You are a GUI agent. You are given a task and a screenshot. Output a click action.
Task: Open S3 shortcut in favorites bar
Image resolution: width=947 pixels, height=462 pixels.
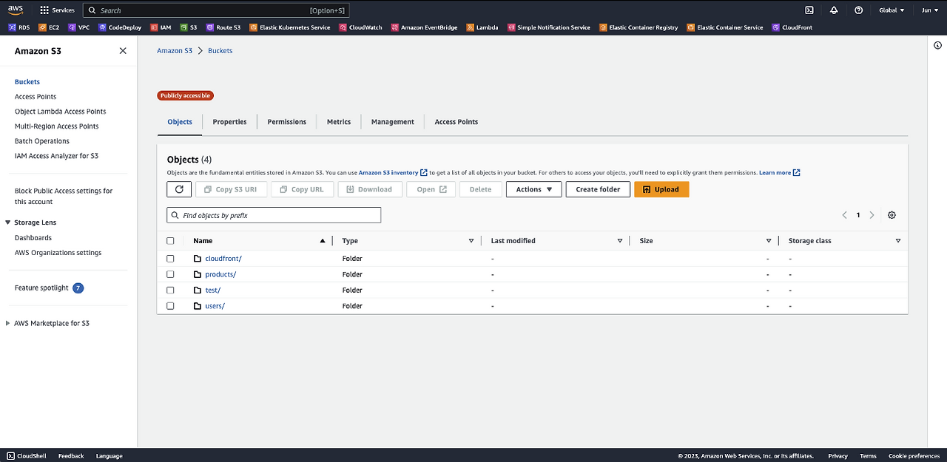[188, 27]
